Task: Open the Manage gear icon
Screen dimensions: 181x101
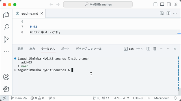Action: click(6, 89)
